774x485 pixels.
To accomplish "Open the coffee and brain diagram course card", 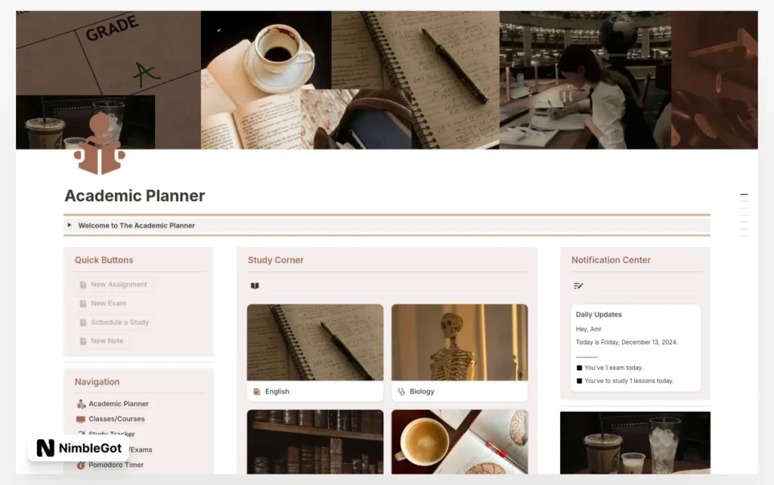I will coord(460,442).
